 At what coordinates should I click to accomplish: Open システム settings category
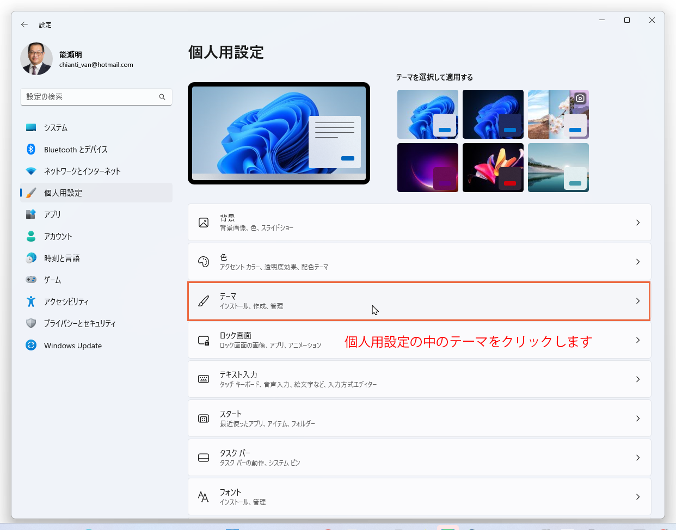pos(96,127)
